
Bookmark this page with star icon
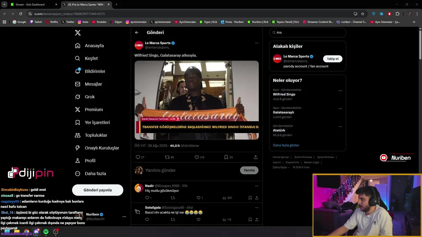363,14
